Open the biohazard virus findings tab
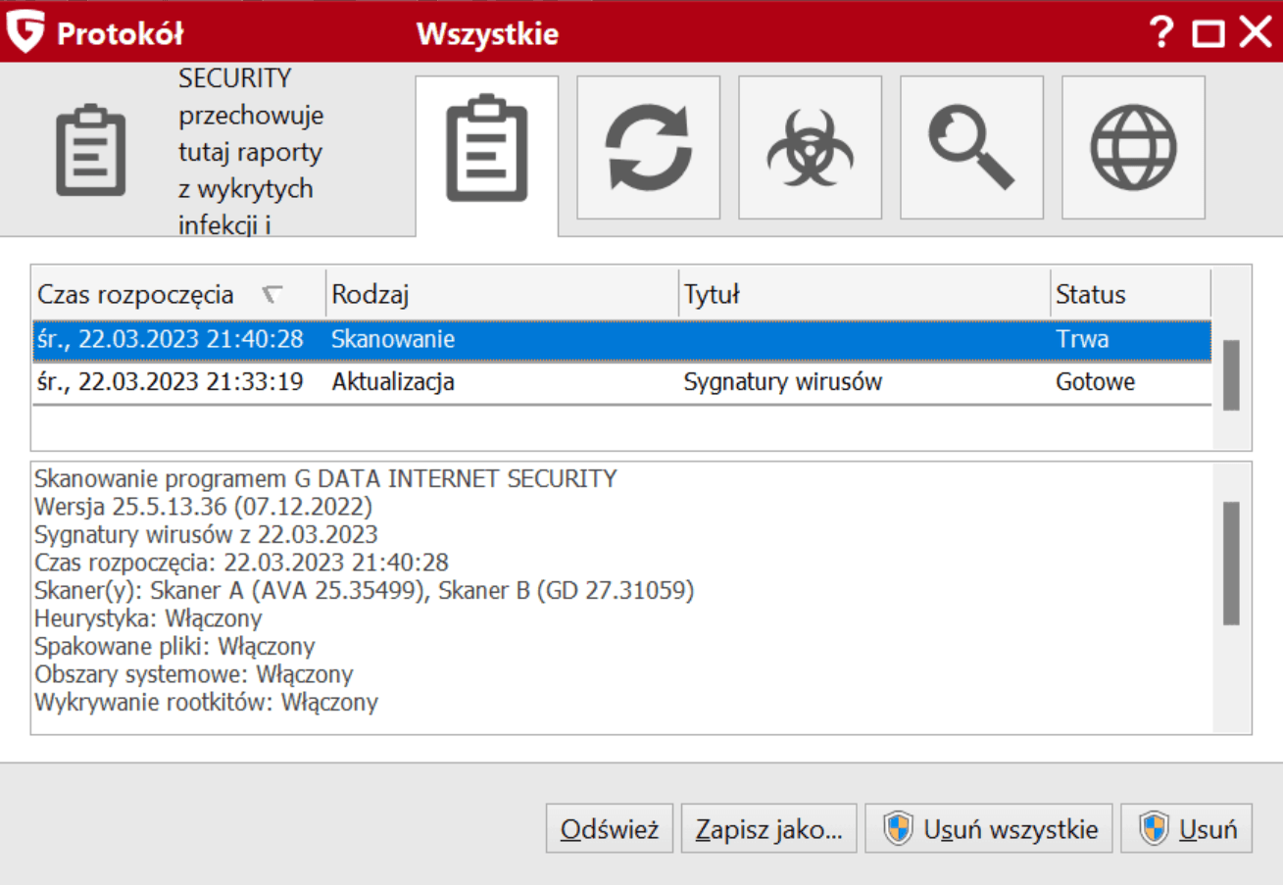1283x885 pixels. 810,148
